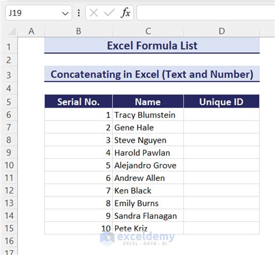Select the cell 'Andrew Allen'
275x255 pixels.
pyautogui.click(x=148, y=178)
